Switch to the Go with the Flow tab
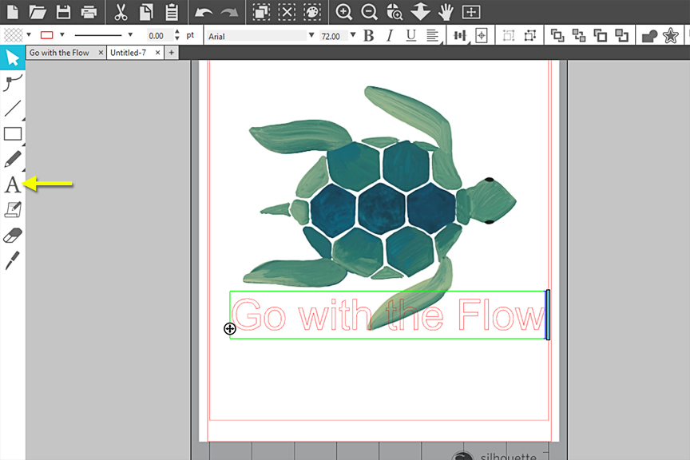This screenshot has height=460, width=690. (59, 53)
